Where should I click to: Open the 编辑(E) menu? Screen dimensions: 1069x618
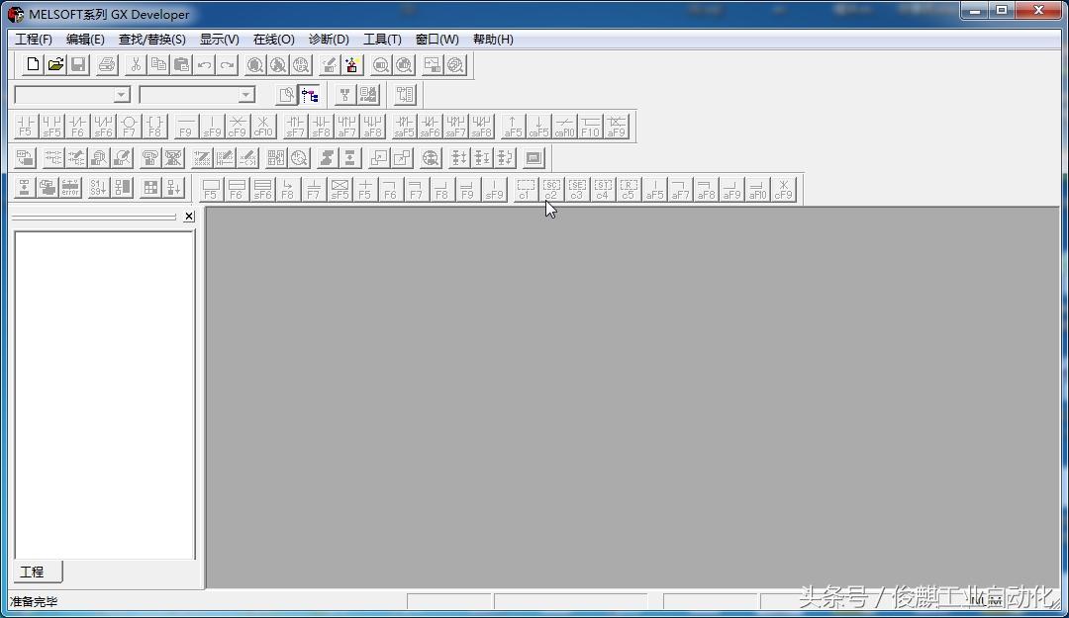click(85, 40)
